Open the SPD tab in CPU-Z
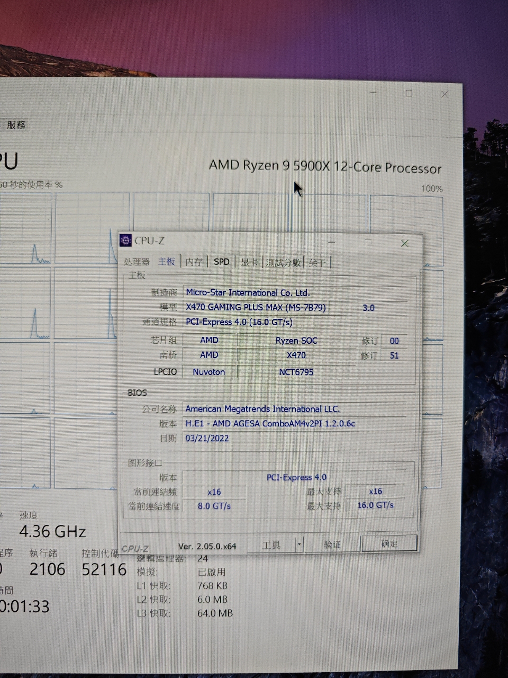This screenshot has width=508, height=678. pyautogui.click(x=222, y=262)
